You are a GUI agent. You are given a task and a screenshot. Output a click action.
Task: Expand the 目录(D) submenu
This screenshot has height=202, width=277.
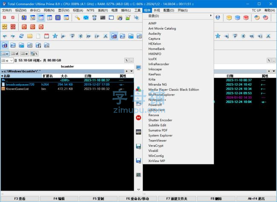pos(178,16)
